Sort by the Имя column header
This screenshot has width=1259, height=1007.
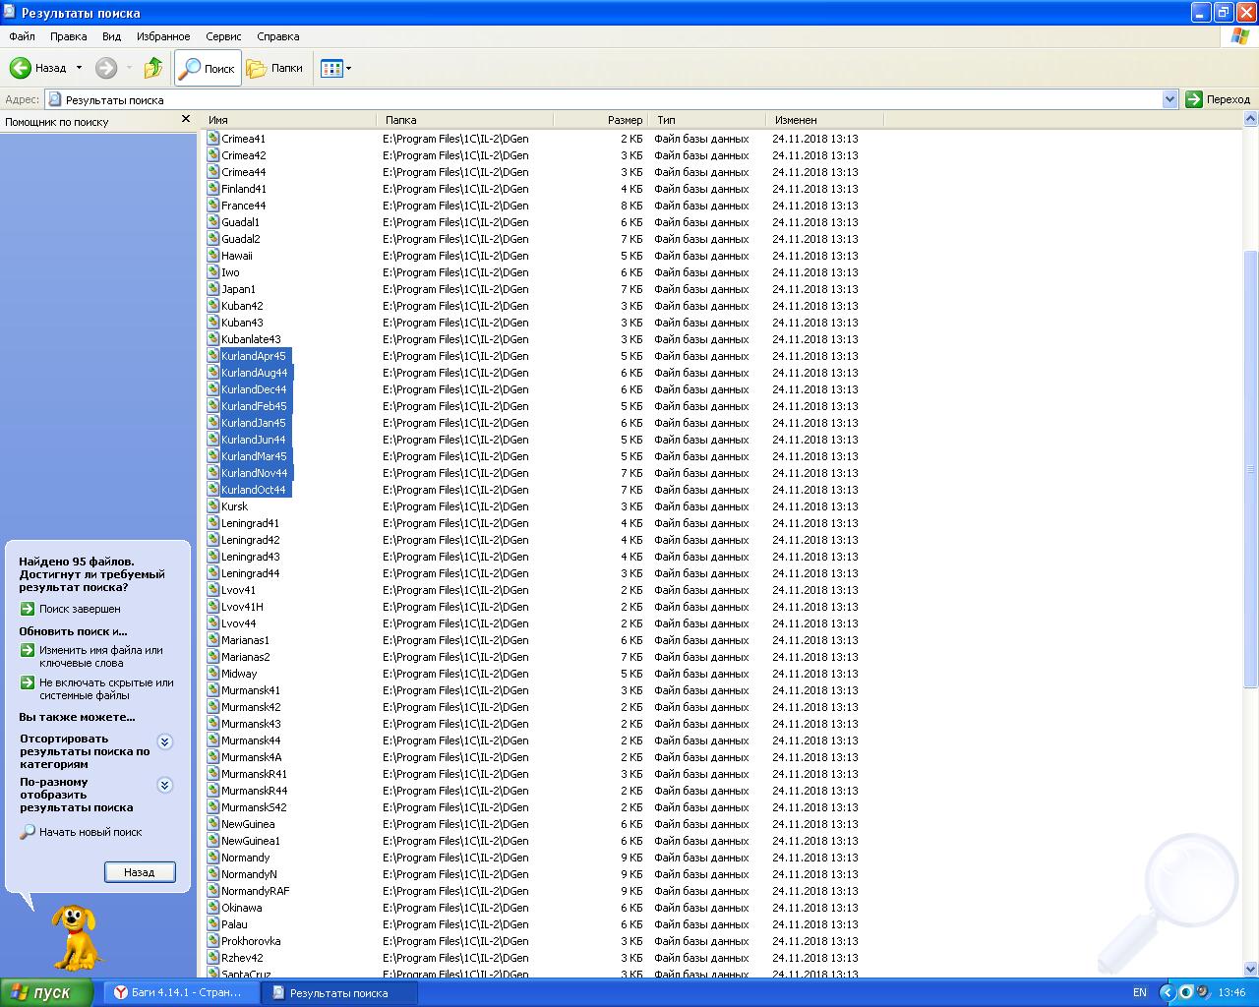click(x=289, y=120)
